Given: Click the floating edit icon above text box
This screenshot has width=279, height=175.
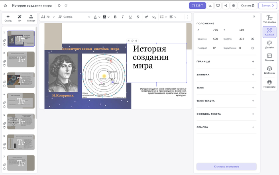Looking at the screenshot, I should (129, 41).
